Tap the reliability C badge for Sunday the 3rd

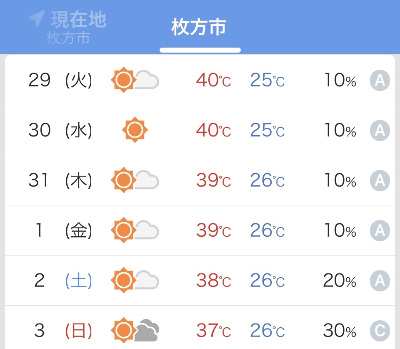point(380,331)
